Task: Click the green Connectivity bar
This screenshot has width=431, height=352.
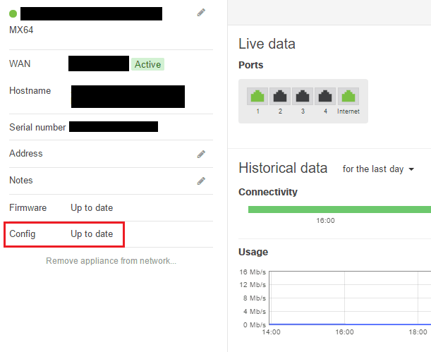Action: point(339,209)
